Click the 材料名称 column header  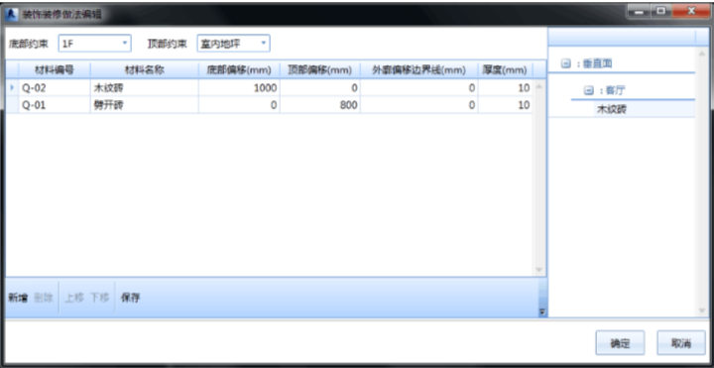(x=145, y=69)
